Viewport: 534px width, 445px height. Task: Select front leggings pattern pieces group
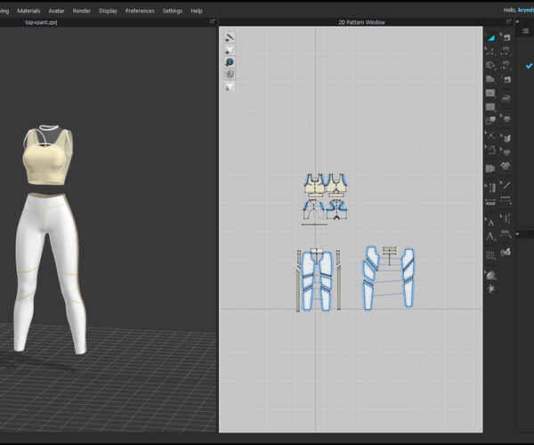point(317,281)
